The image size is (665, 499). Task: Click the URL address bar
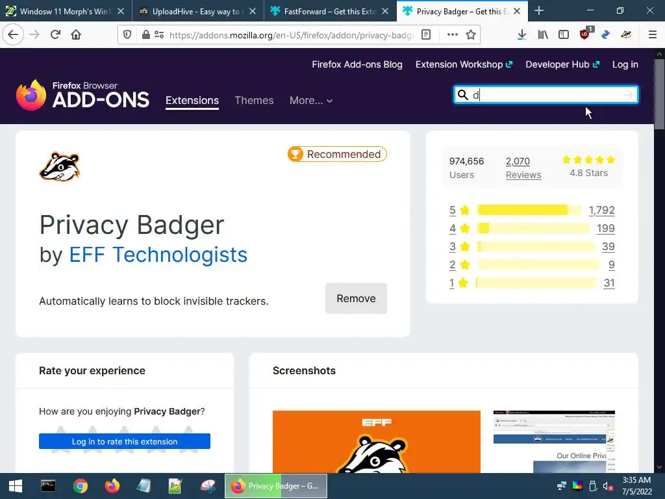(x=292, y=35)
